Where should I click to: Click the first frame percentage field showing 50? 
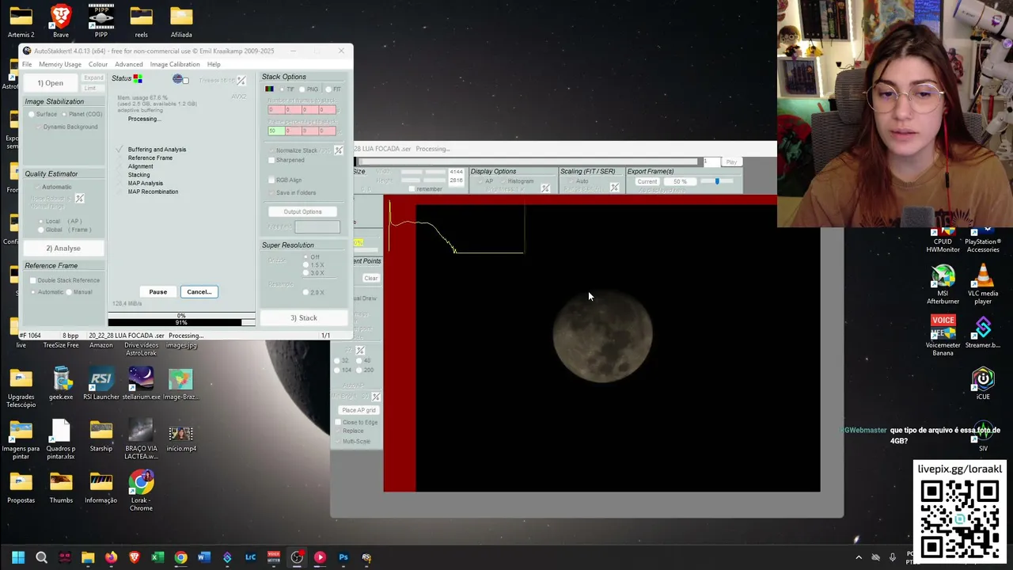click(276, 131)
